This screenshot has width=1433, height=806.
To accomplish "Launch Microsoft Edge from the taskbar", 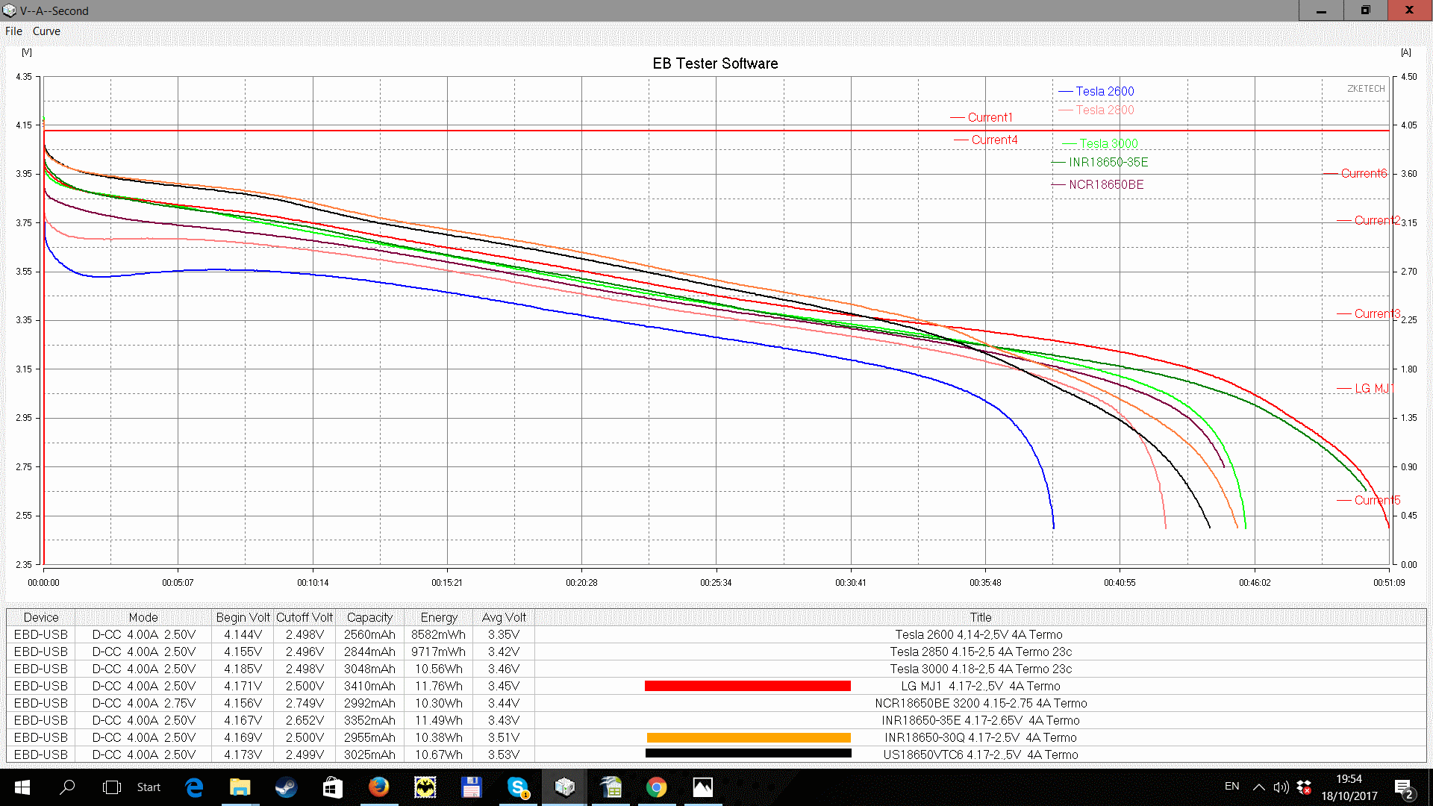I will pos(194,787).
